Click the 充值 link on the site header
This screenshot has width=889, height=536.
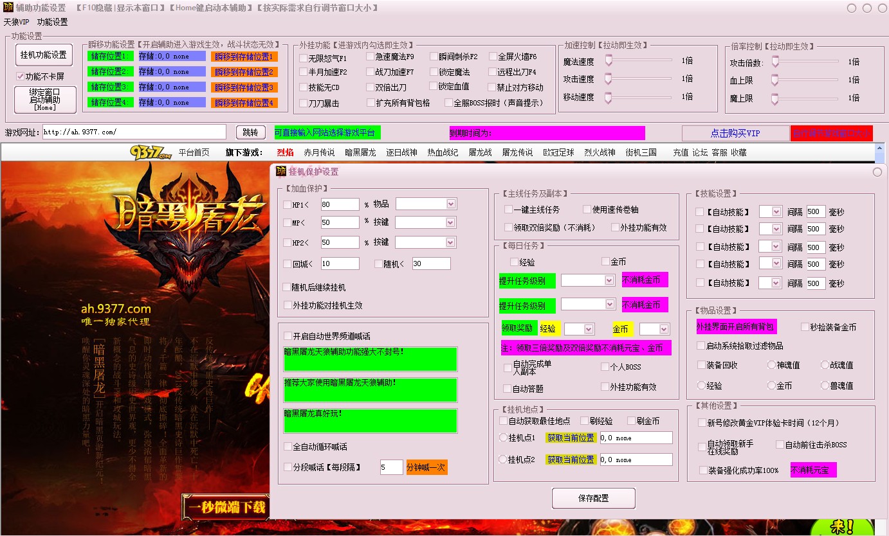pyautogui.click(x=681, y=152)
